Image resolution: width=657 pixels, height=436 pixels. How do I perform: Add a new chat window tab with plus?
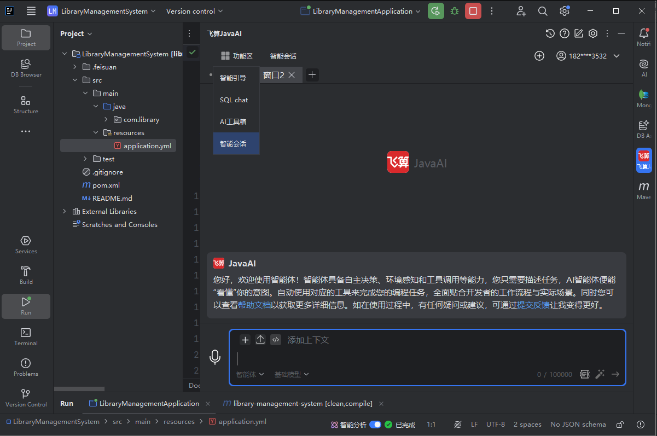312,75
